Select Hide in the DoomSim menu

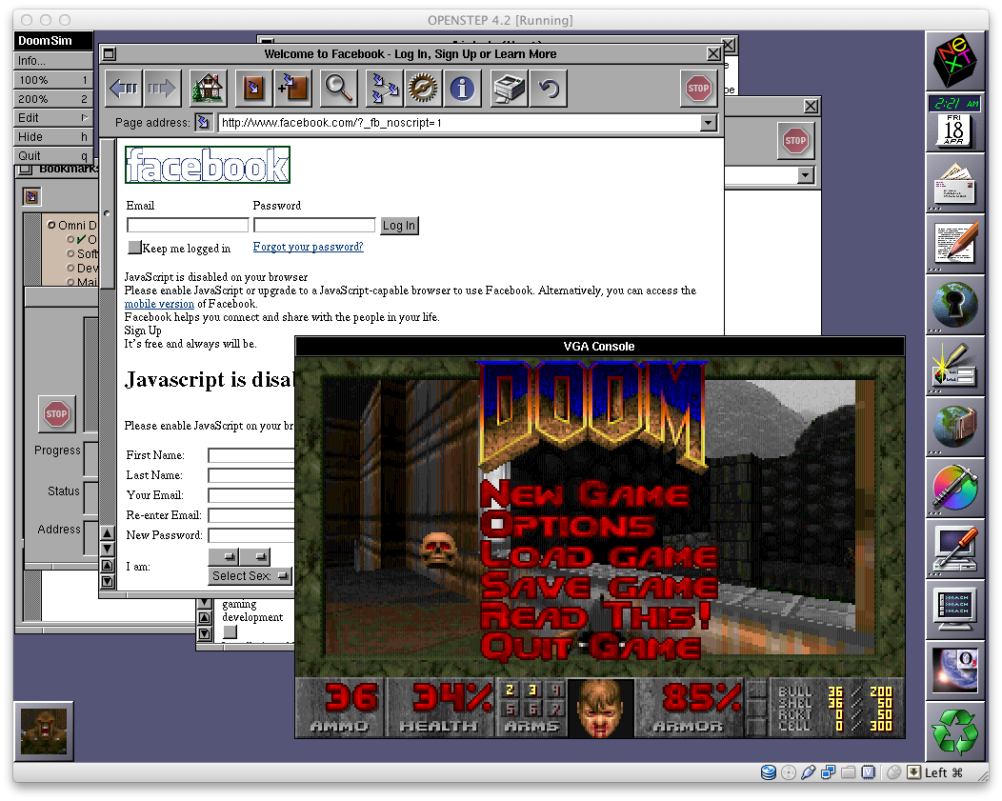click(53, 137)
